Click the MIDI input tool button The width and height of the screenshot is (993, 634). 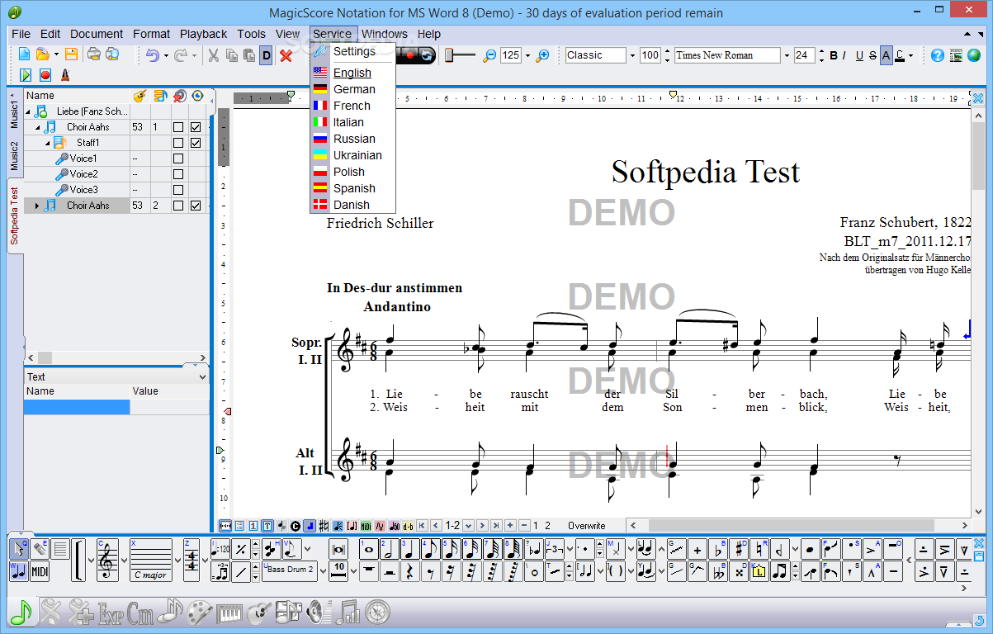click(x=40, y=571)
